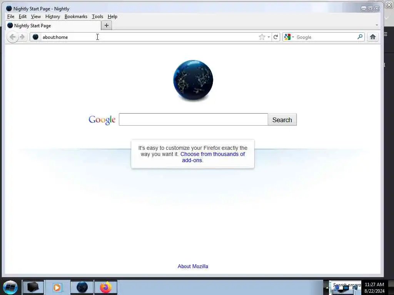Open Choose from thousands of add-ons link
This screenshot has width=394, height=295.
click(212, 157)
